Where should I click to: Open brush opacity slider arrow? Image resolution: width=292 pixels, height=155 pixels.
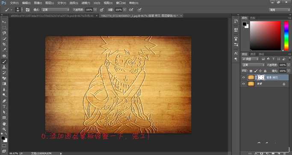[x=95, y=10]
